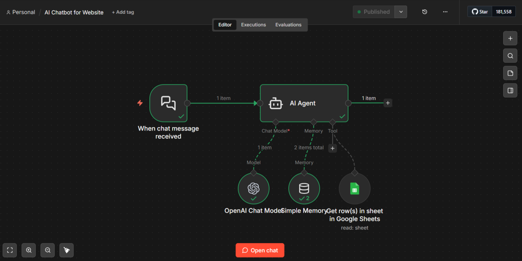
Task: Open the OpenAI Chat Model node
Action: (254, 189)
